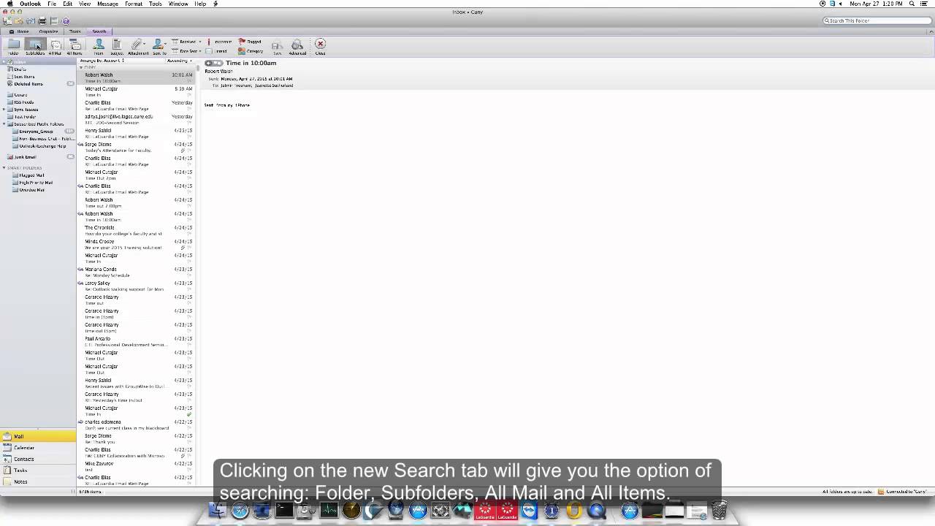Image resolution: width=935 pixels, height=526 pixels.
Task: Click the red Close search button
Action: pyautogui.click(x=320, y=46)
